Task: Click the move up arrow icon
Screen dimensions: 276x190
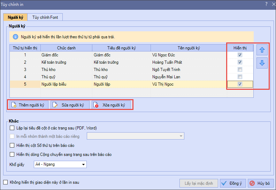Action: (262, 50)
